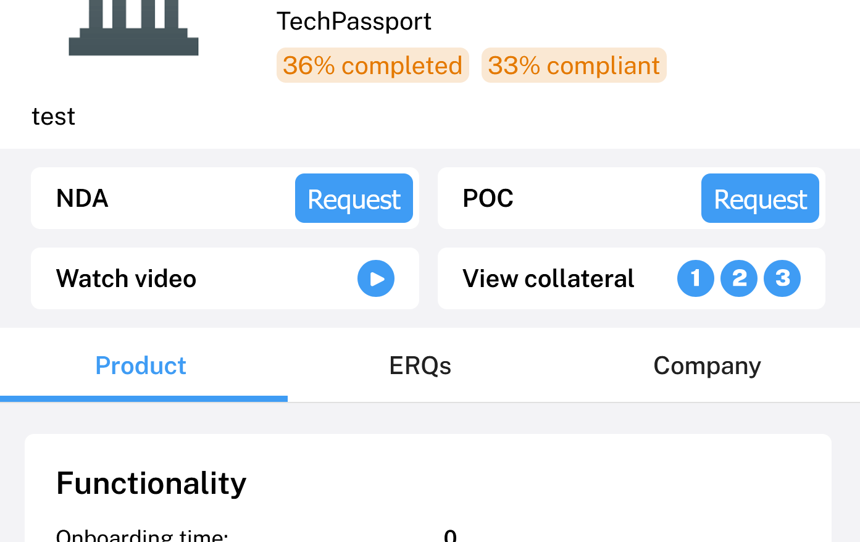Click the NDA label text
860x542 pixels.
[x=82, y=199]
